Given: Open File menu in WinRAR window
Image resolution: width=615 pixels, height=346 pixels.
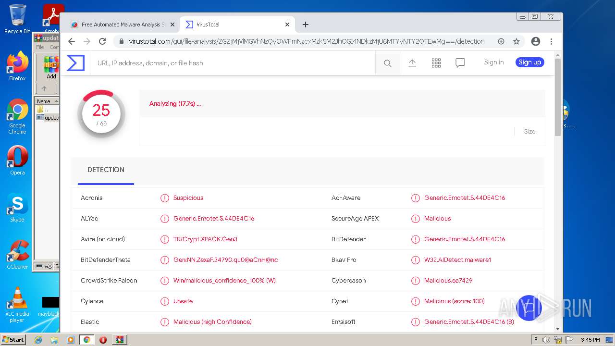Looking at the screenshot, I should [x=40, y=47].
